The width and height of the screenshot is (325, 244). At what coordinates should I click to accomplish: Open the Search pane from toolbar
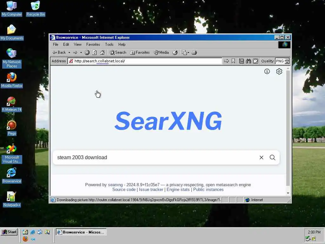coord(118,52)
